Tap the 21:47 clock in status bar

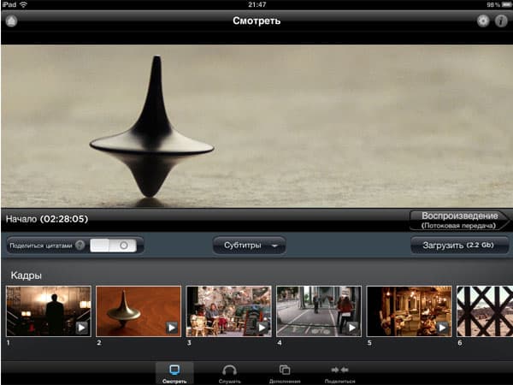pos(256,4)
